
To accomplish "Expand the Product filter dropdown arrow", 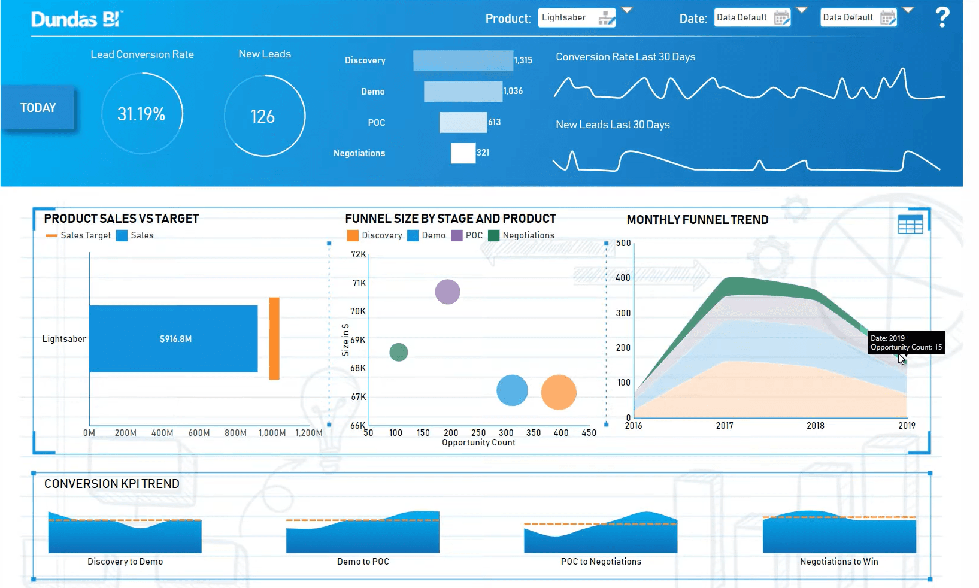I will click(x=627, y=10).
